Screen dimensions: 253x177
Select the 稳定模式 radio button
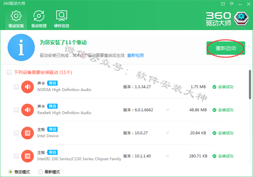pos(10,172)
